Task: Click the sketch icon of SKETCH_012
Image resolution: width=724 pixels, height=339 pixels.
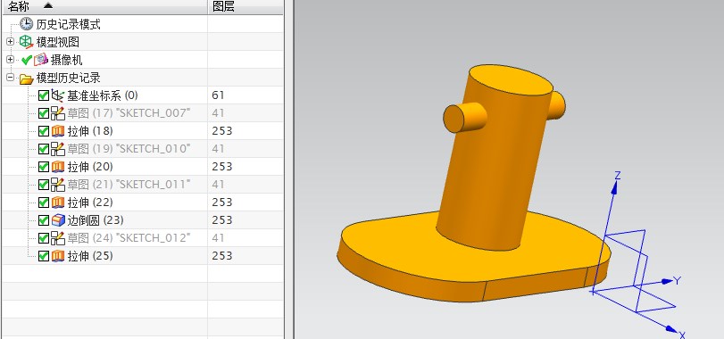Action: pos(58,238)
